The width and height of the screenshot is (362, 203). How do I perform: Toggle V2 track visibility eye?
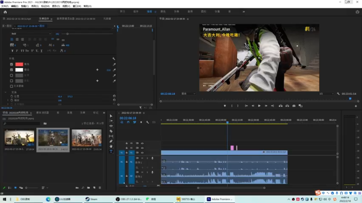click(142, 148)
